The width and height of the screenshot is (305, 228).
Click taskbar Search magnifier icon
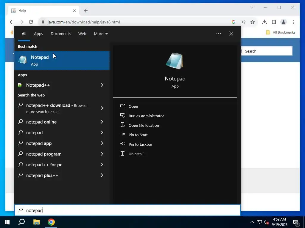21,222
